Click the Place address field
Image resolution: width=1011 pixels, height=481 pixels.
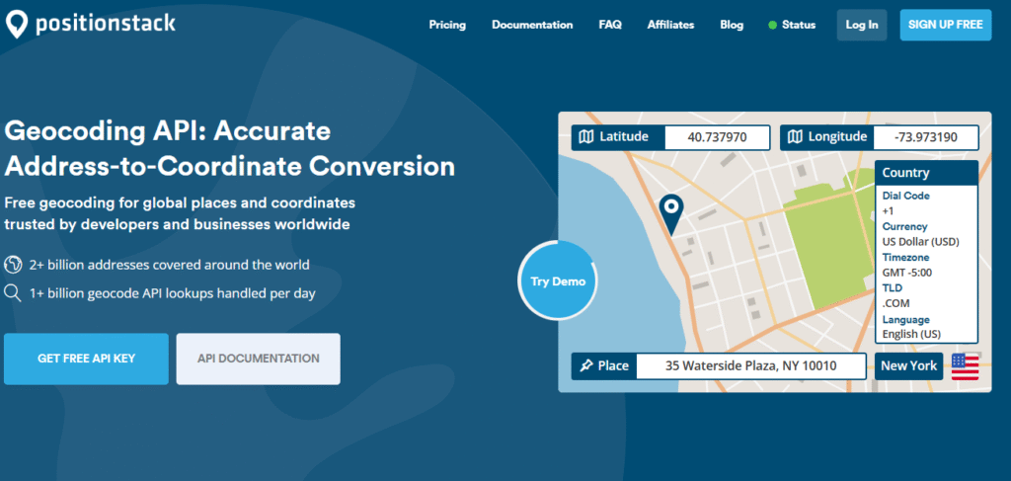pos(750,365)
